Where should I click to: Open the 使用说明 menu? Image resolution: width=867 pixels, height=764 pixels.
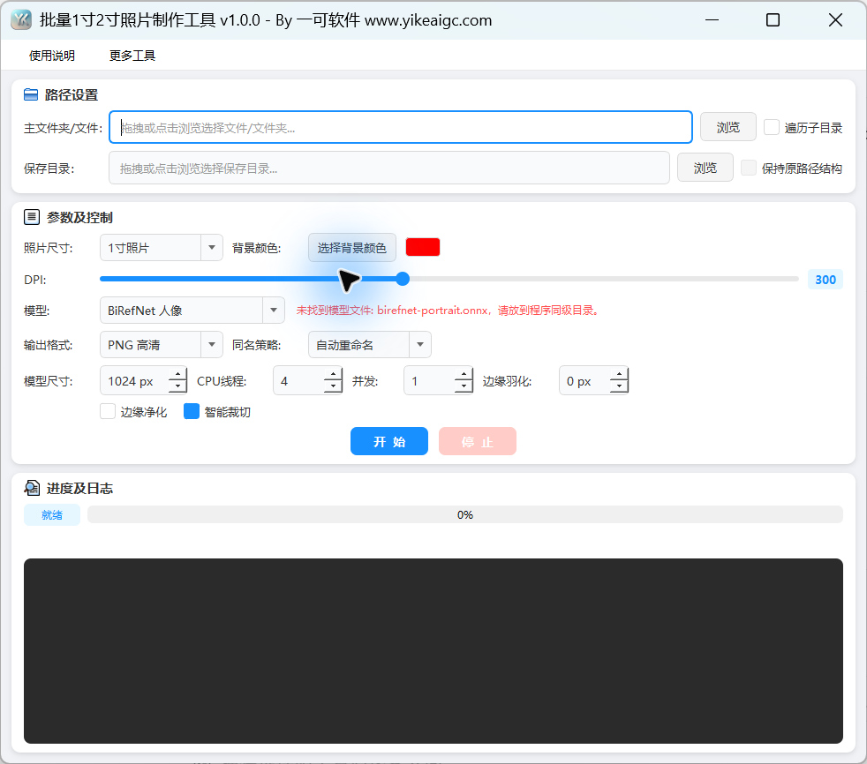tap(52, 56)
